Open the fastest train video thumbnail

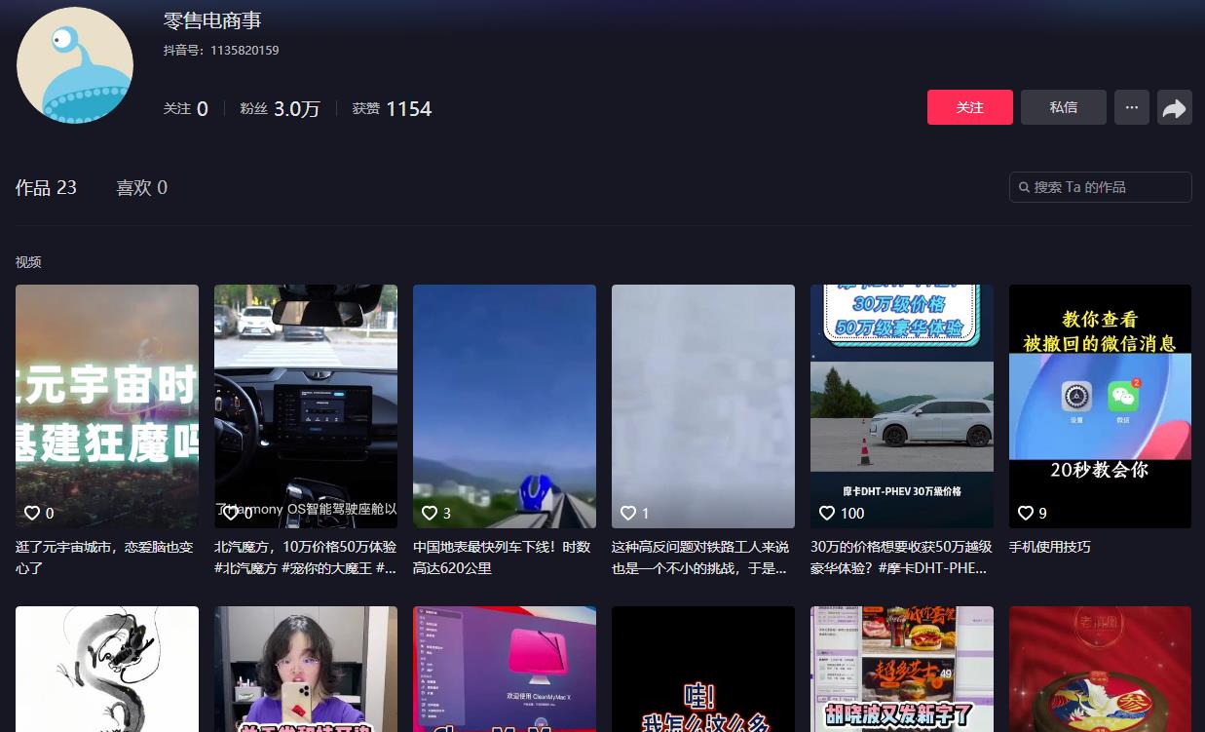pos(505,406)
